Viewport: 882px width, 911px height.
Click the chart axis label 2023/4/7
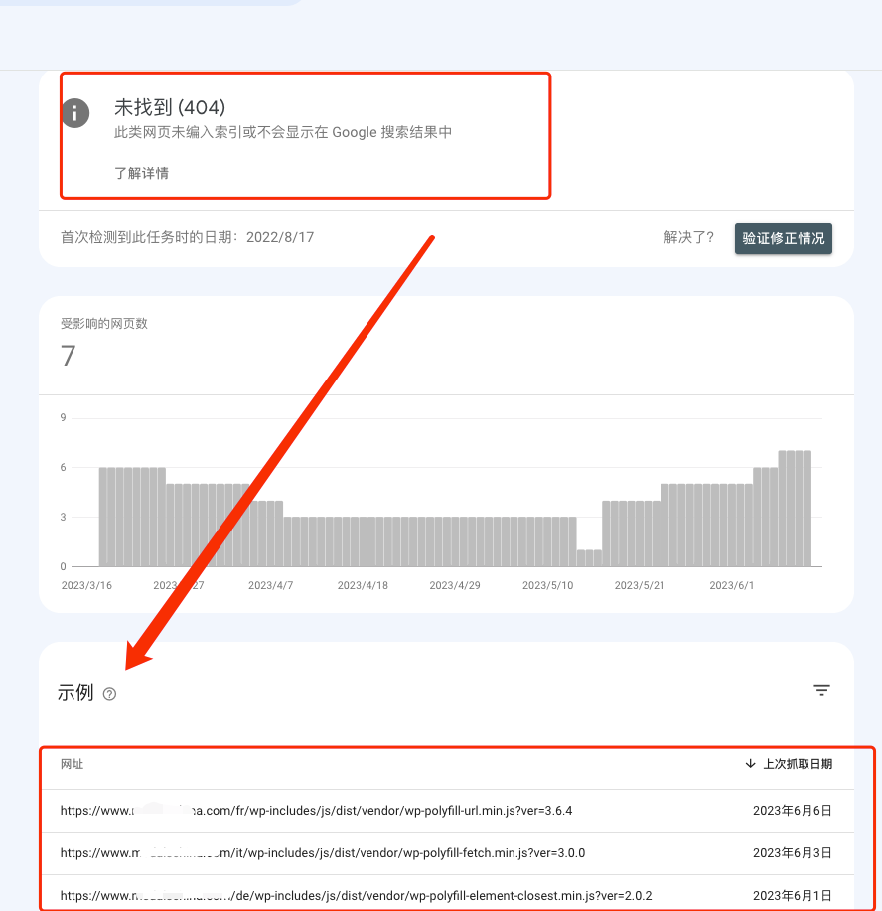[271, 586]
